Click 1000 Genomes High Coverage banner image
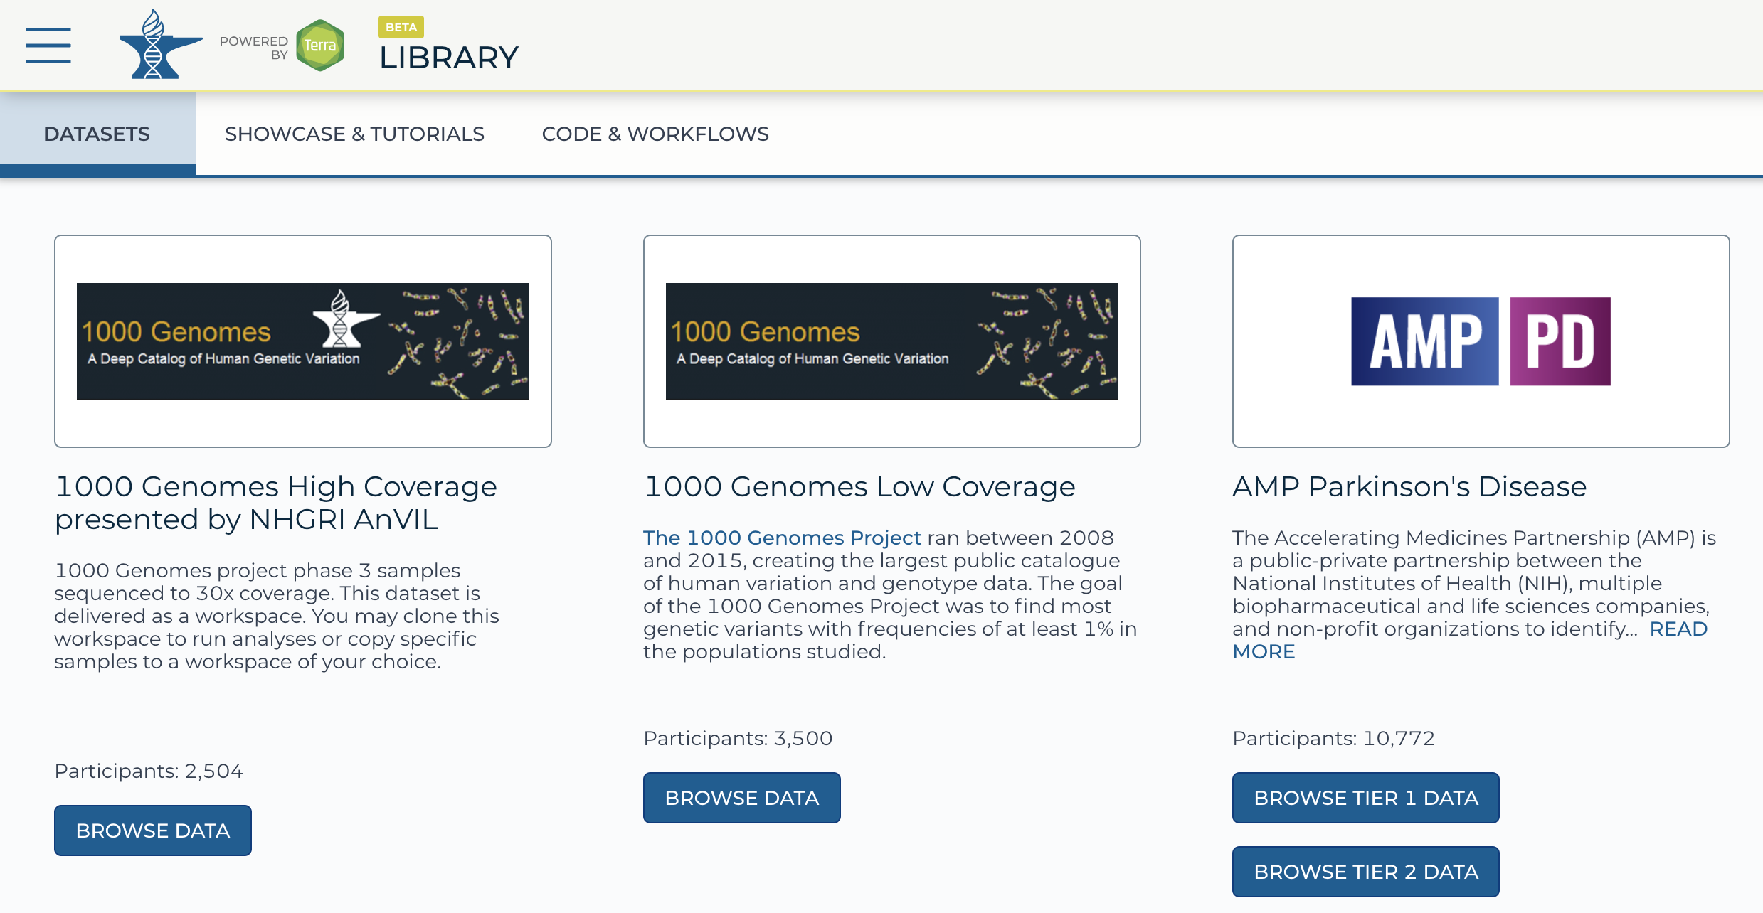 (303, 341)
